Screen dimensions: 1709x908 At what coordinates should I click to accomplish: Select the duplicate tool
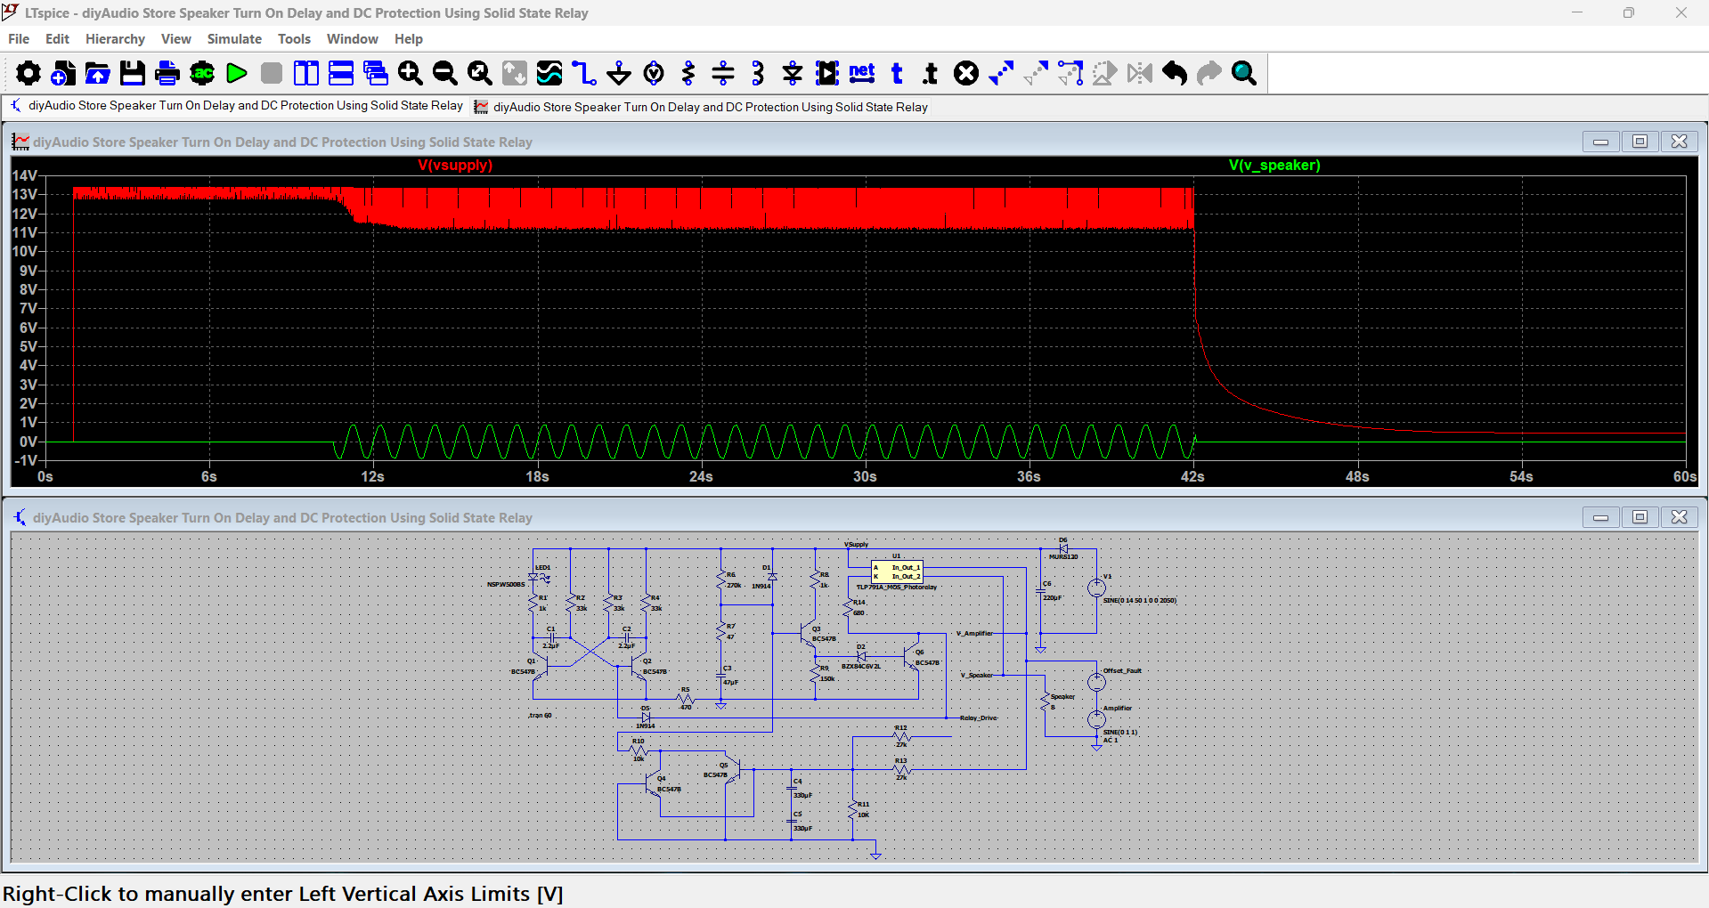tap(1001, 73)
